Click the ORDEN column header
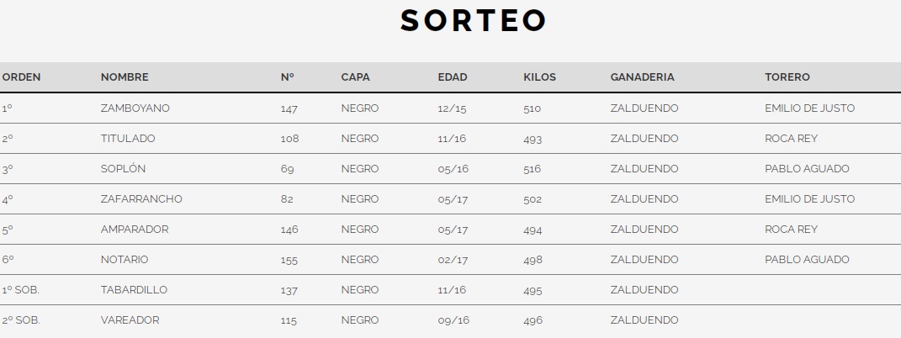 tap(21, 77)
